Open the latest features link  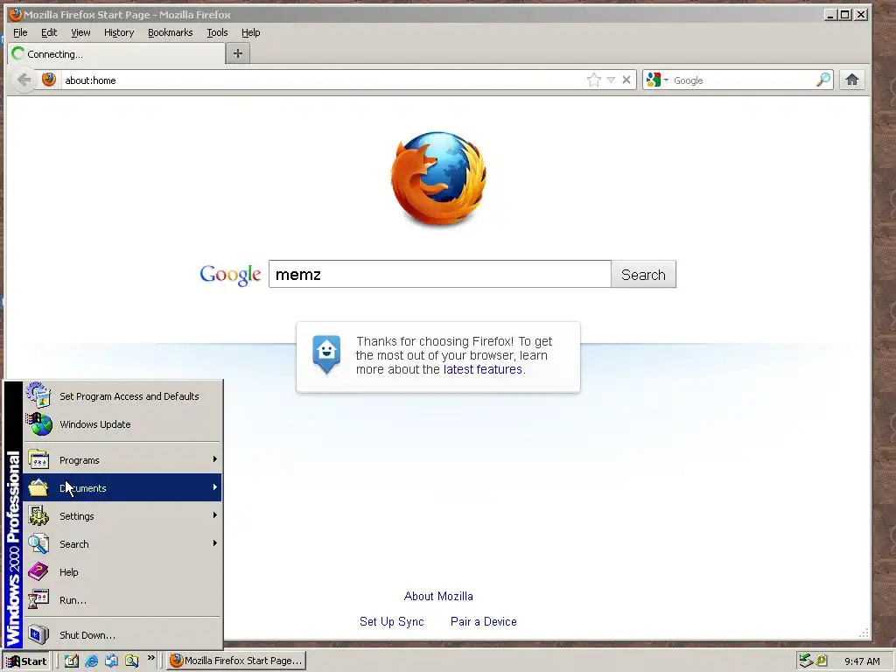coord(483,369)
